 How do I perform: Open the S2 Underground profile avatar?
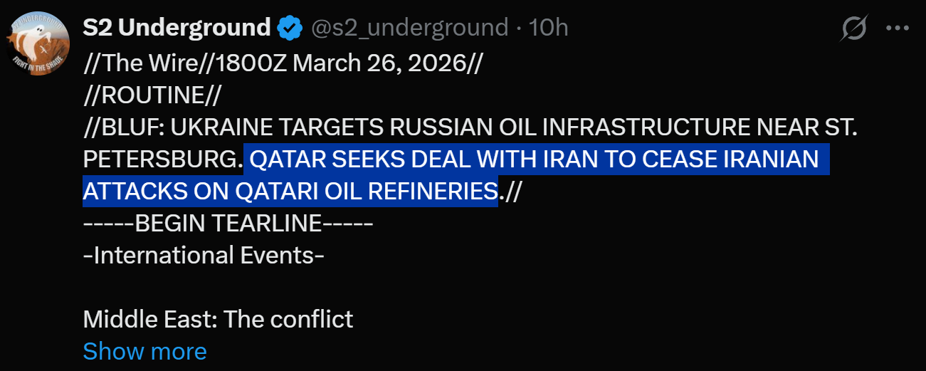tap(39, 41)
